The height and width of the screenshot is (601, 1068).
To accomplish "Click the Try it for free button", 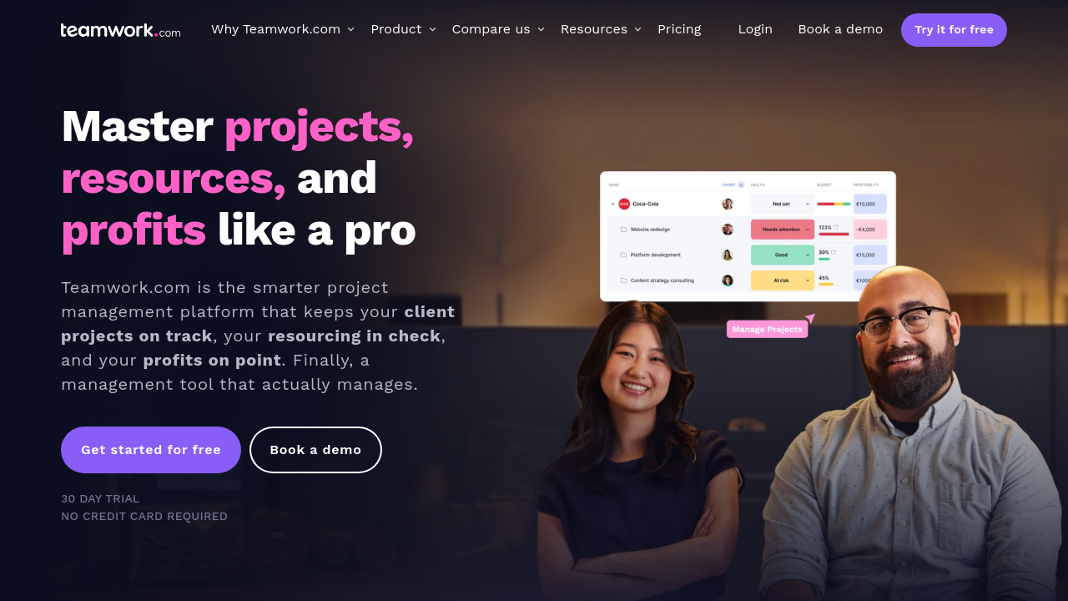I will tap(954, 30).
